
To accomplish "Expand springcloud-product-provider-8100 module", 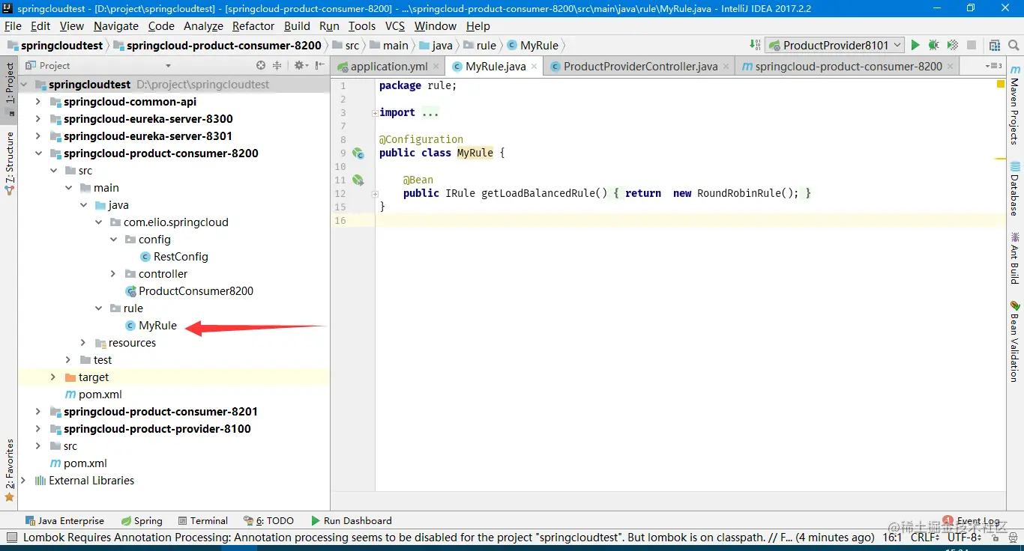I will 38,429.
